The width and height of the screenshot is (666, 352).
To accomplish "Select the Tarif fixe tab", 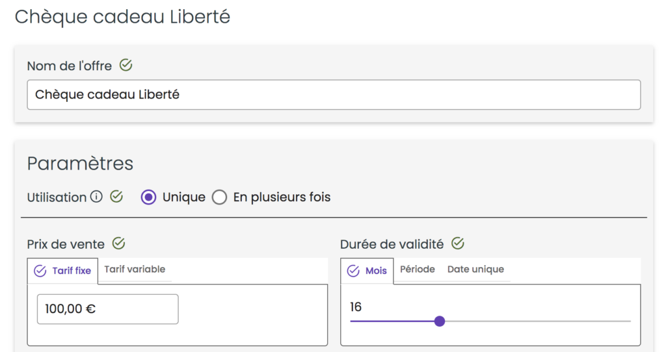I will (x=63, y=271).
